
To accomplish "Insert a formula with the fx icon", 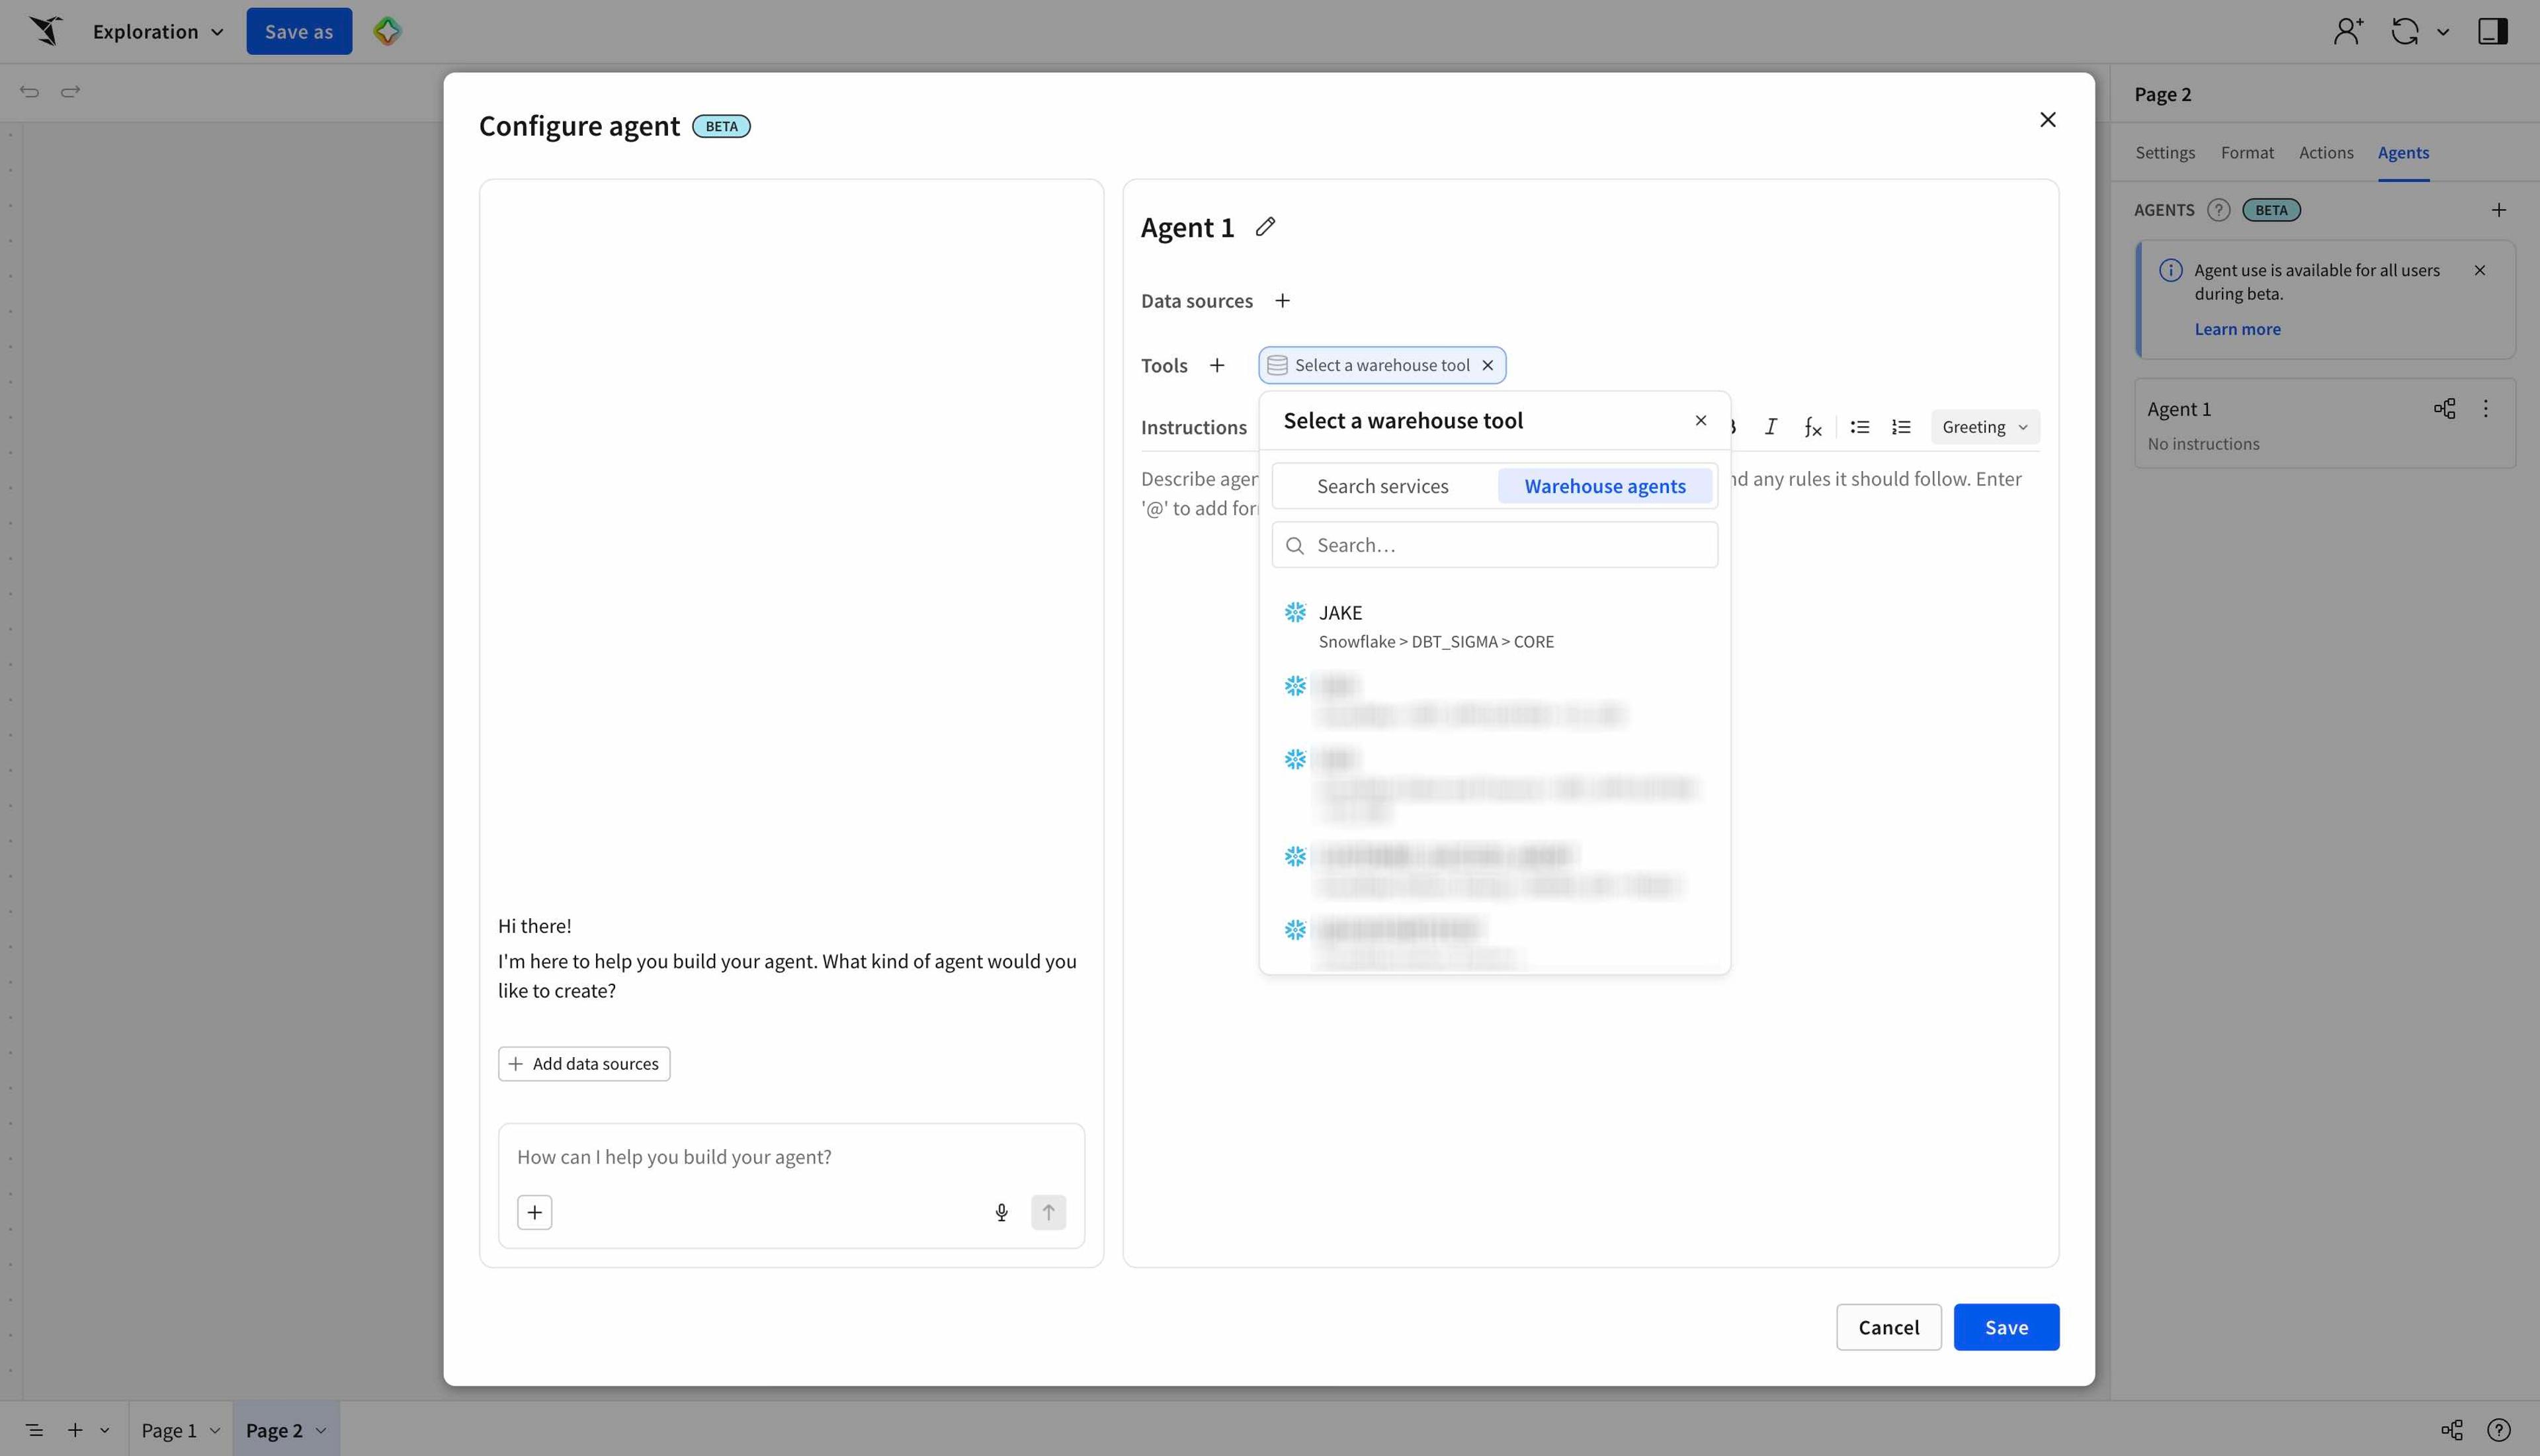I will point(1812,428).
